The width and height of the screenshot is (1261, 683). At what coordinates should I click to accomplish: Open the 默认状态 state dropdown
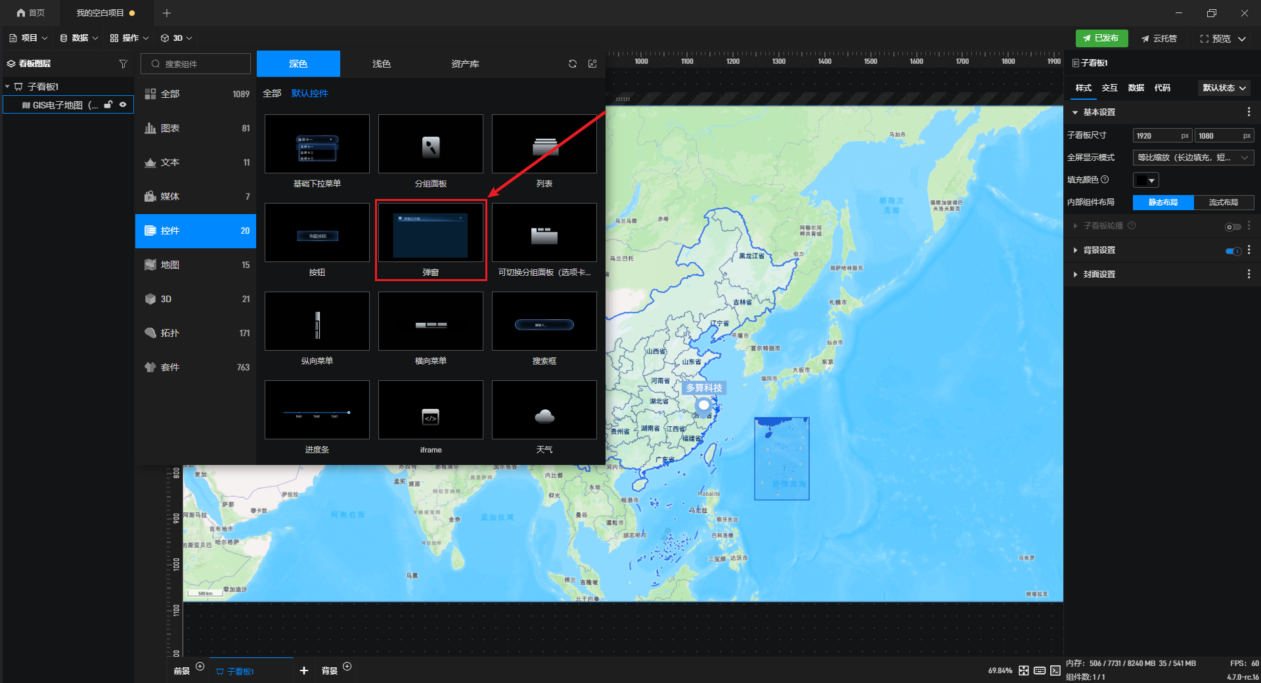point(1224,88)
